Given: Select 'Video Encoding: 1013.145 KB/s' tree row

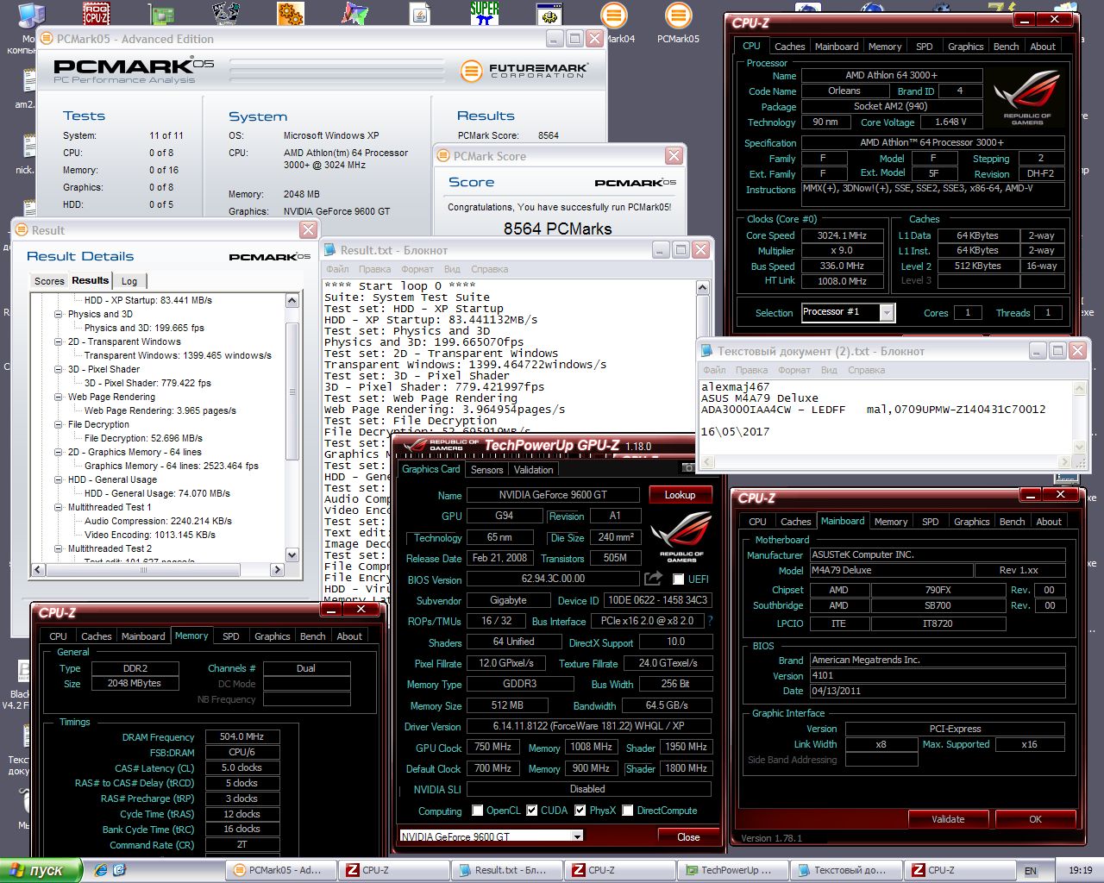Looking at the screenshot, I should (150, 535).
